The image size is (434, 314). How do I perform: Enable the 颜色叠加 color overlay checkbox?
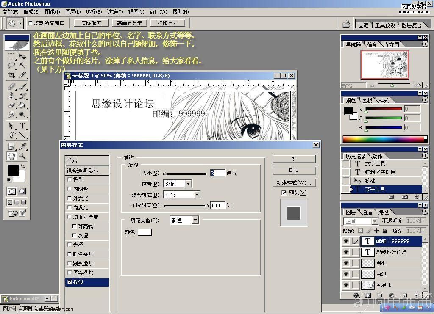pyautogui.click(x=70, y=254)
